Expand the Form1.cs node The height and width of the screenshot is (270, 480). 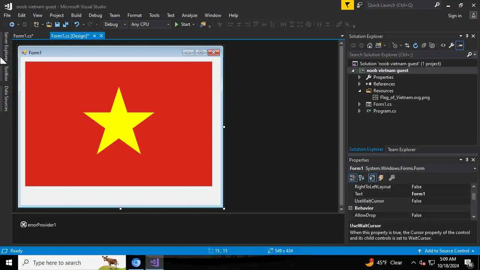pos(359,104)
